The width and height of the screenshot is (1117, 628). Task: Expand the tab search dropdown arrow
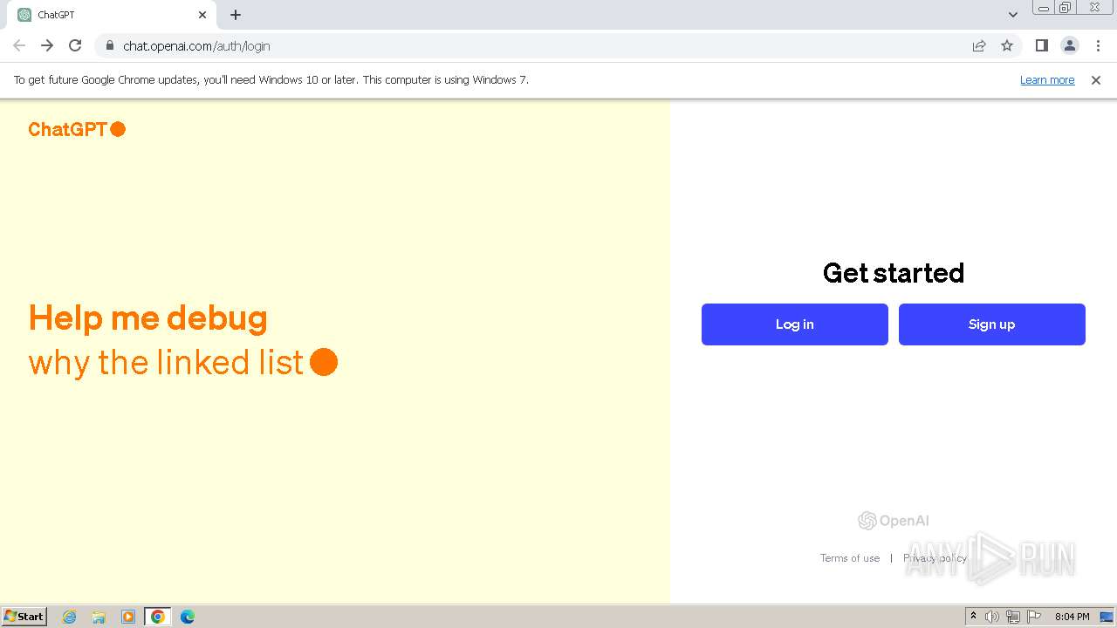pyautogui.click(x=1013, y=15)
